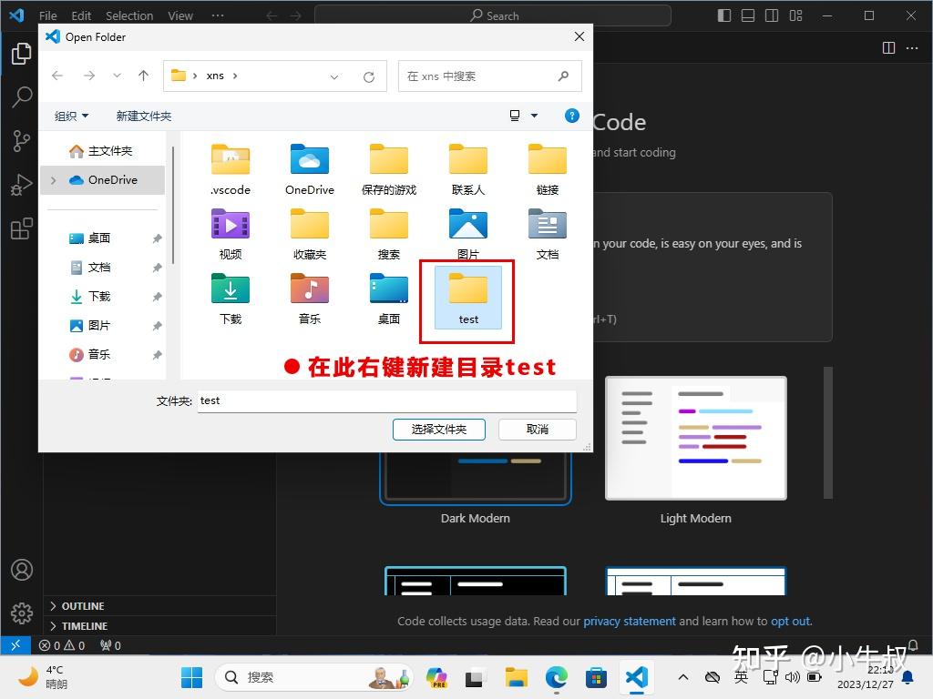This screenshot has height=699, width=933.
Task: Open the Source Control view icon
Action: click(21, 141)
